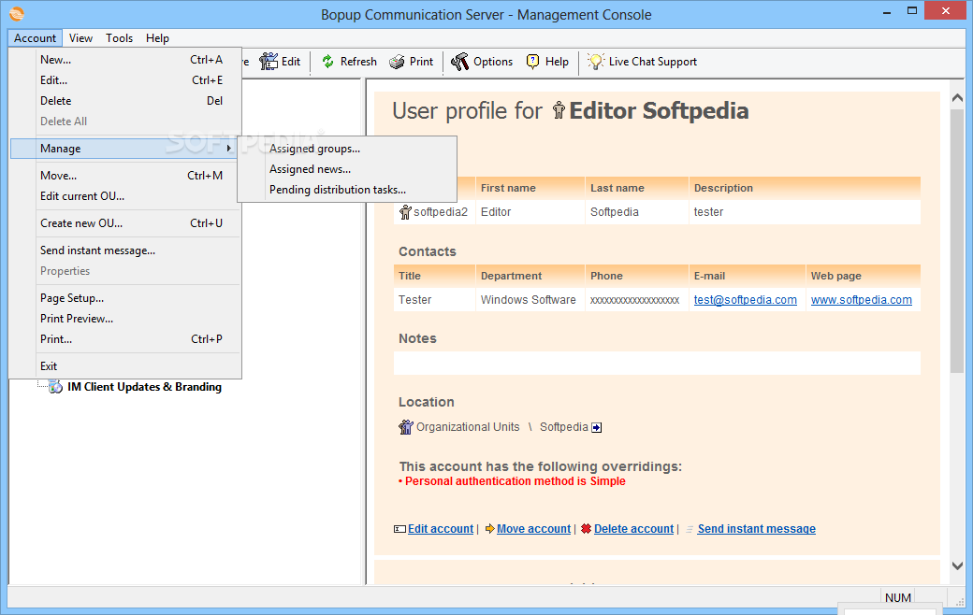The height and width of the screenshot is (615, 973).
Task: Select IM Client Updates & Branding tree item
Action: (144, 387)
